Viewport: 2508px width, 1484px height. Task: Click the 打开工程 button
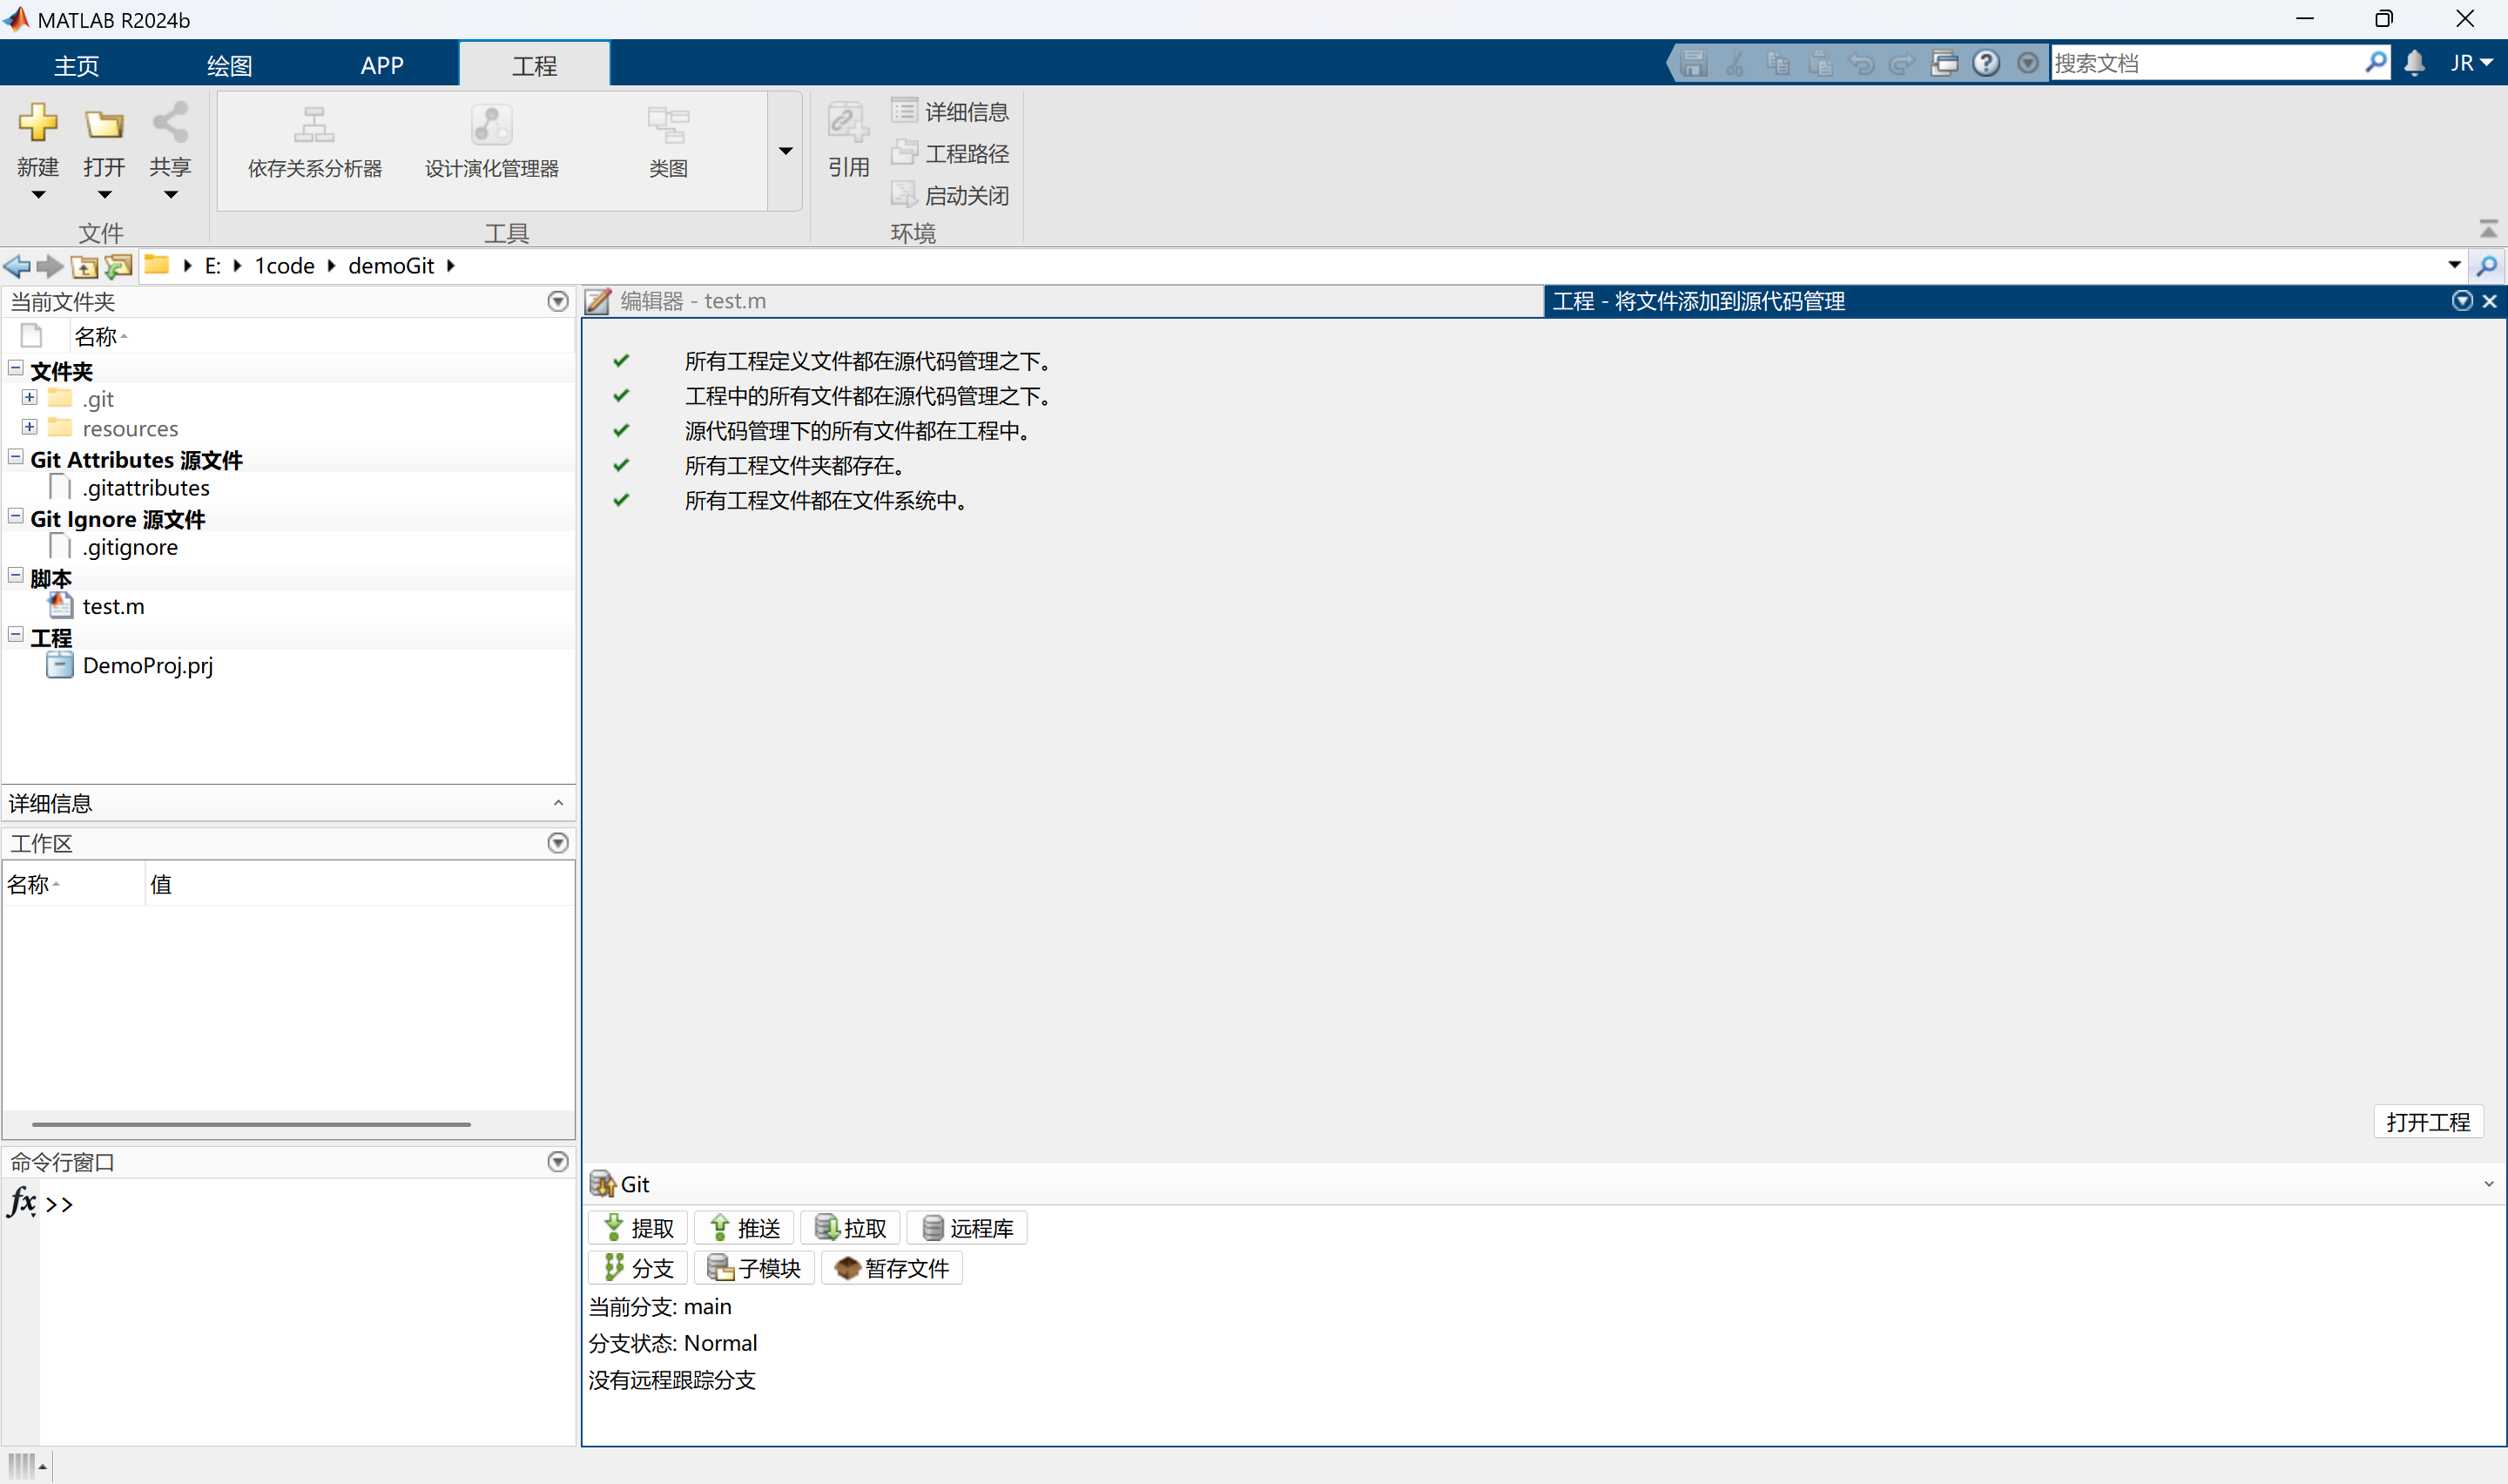[2428, 1121]
